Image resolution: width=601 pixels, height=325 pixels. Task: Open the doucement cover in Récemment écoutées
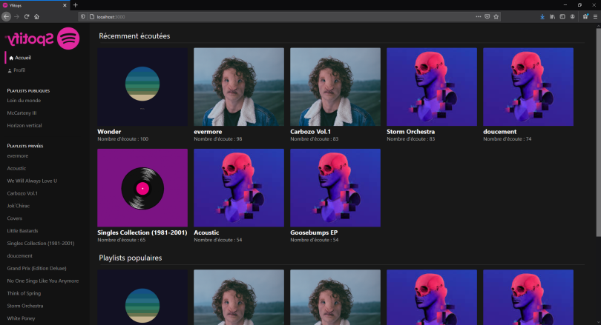(528, 87)
